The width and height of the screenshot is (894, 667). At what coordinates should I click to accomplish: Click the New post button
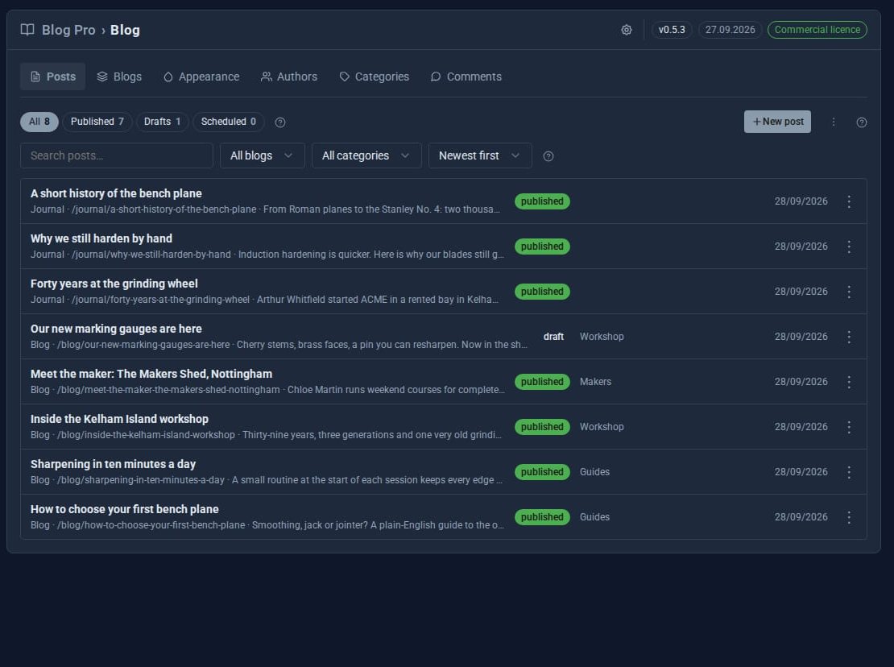tap(777, 122)
